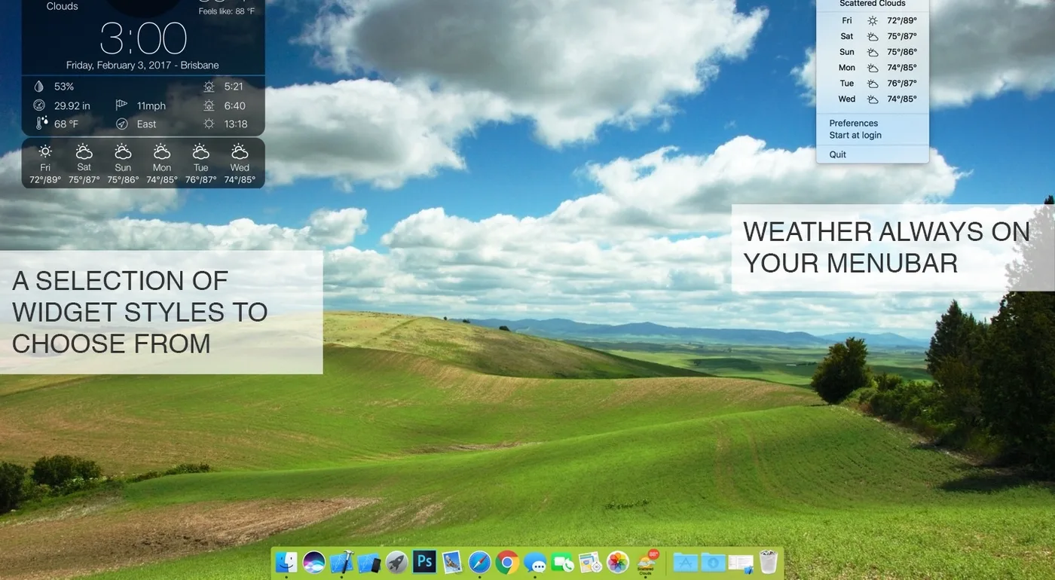Select Wed forecast in the widget
The height and width of the screenshot is (580, 1055).
(x=240, y=163)
